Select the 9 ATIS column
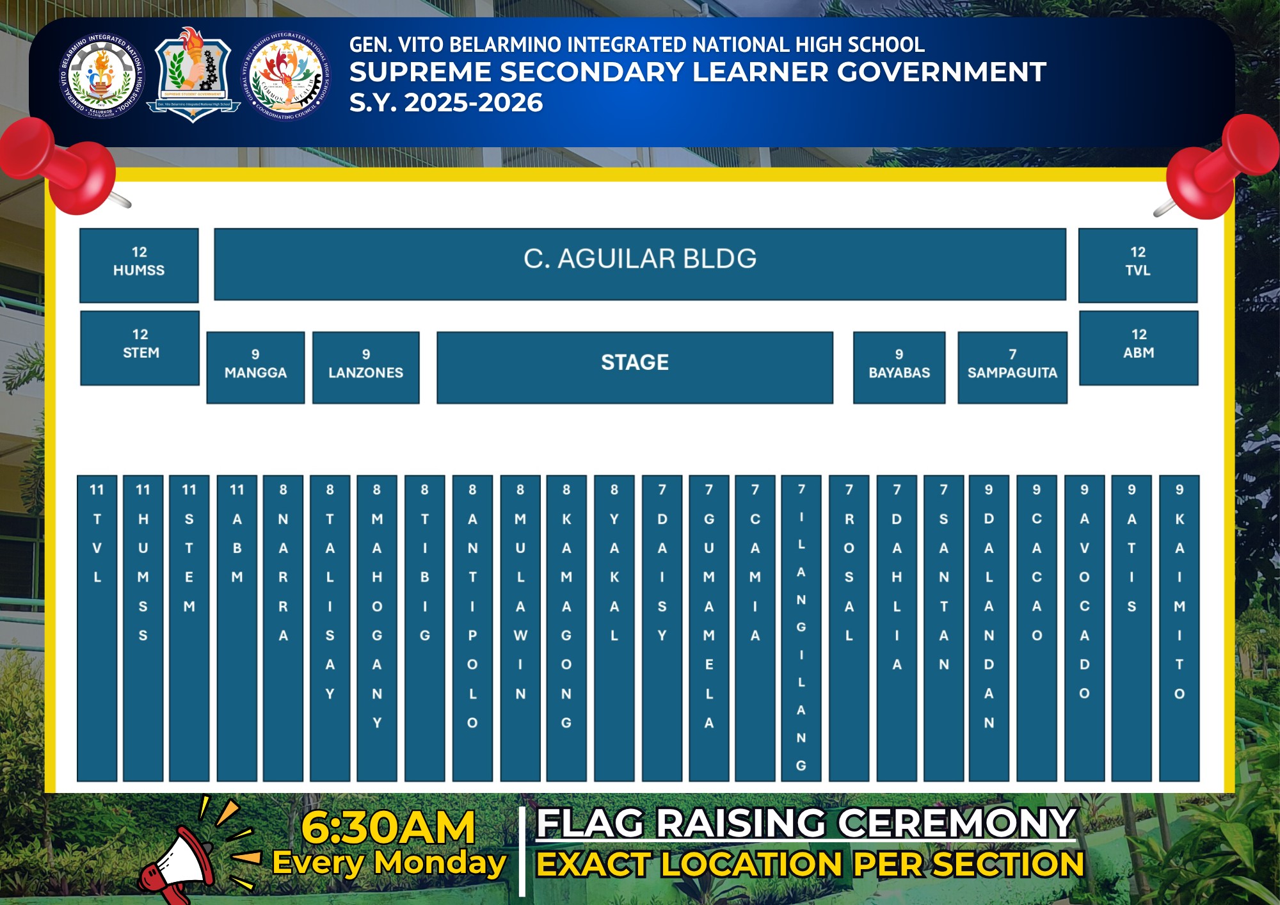The height and width of the screenshot is (905, 1280). click(1132, 628)
